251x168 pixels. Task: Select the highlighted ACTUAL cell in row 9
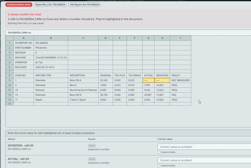(148, 80)
